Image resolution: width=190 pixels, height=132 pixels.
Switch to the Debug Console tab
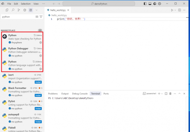click(80, 94)
